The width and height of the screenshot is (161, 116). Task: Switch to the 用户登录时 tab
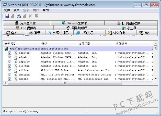click(x=27, y=23)
